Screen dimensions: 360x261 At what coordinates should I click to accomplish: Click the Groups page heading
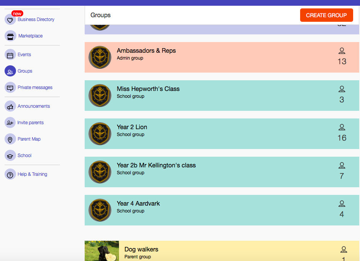(x=101, y=15)
